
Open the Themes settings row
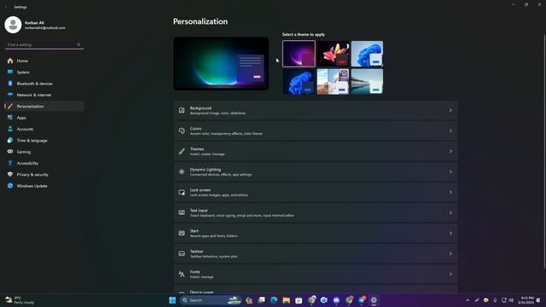click(315, 152)
